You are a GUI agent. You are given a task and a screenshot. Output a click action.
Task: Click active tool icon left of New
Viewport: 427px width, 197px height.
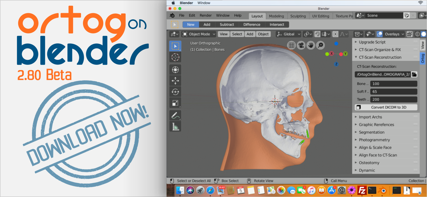coord(175,25)
